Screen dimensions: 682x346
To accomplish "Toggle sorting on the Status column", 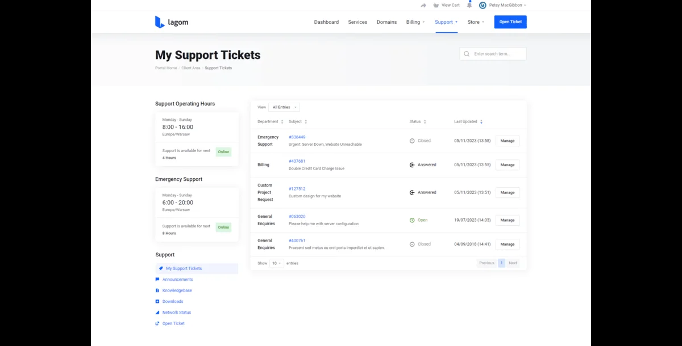I will click(426, 121).
